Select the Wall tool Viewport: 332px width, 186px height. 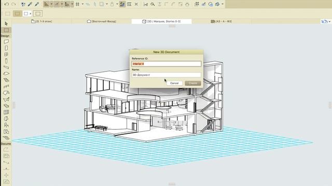(x=6, y=41)
